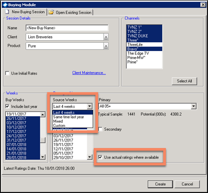208x193 pixels.
Task: Click the Select All button
Action: tap(185, 81)
